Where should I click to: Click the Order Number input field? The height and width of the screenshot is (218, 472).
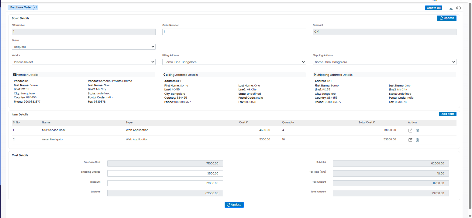pyautogui.click(x=234, y=32)
